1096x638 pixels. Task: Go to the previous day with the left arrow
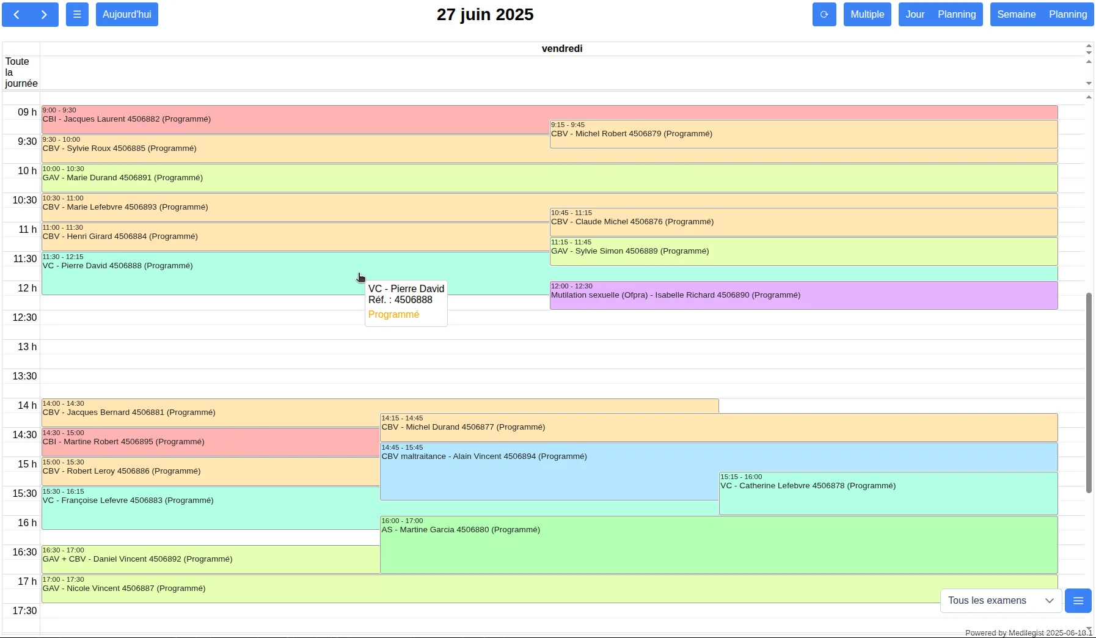[16, 15]
